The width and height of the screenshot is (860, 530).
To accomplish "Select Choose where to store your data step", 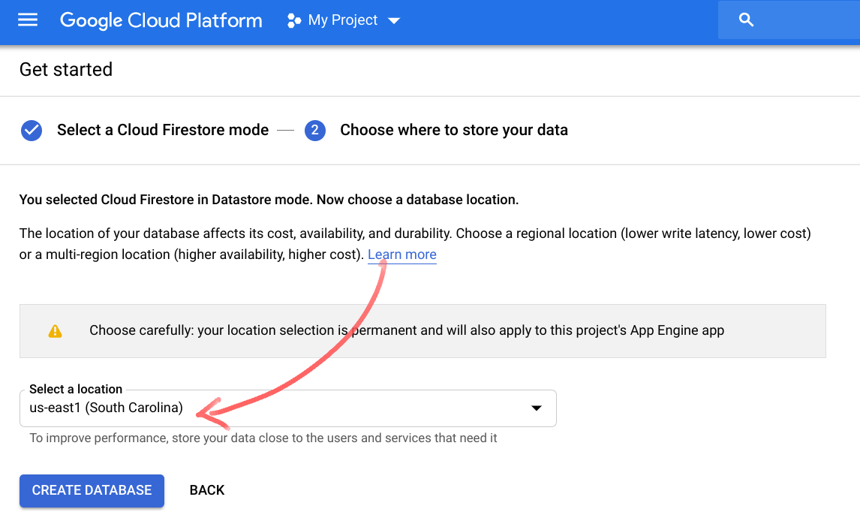I will [453, 131].
